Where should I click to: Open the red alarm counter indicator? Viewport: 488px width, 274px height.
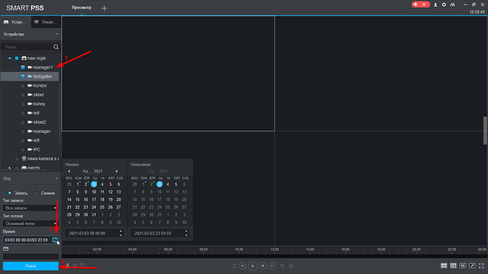point(420,4)
